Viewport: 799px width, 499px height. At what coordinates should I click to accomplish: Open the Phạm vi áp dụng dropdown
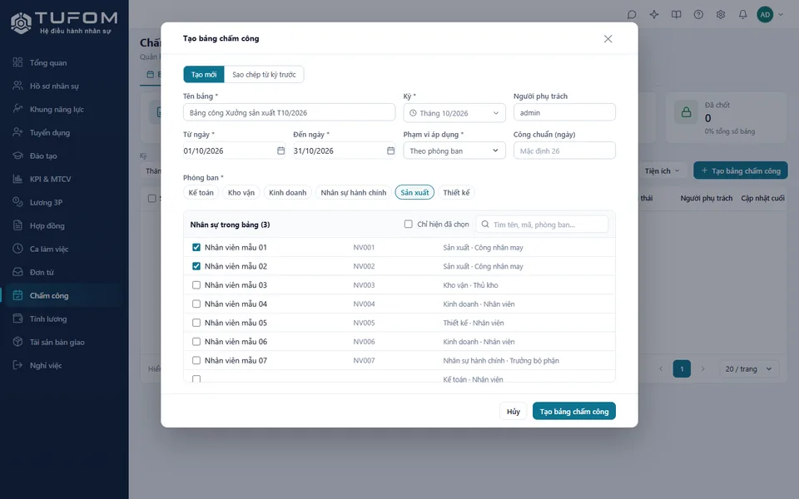[x=454, y=151]
